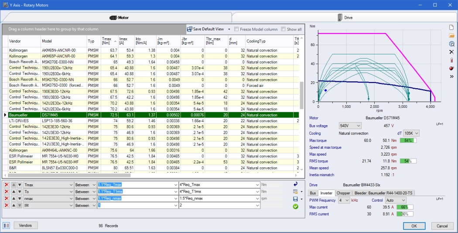This screenshot has height=233, width=458.
Task: Select the Chopper tab
Action: point(343,193)
